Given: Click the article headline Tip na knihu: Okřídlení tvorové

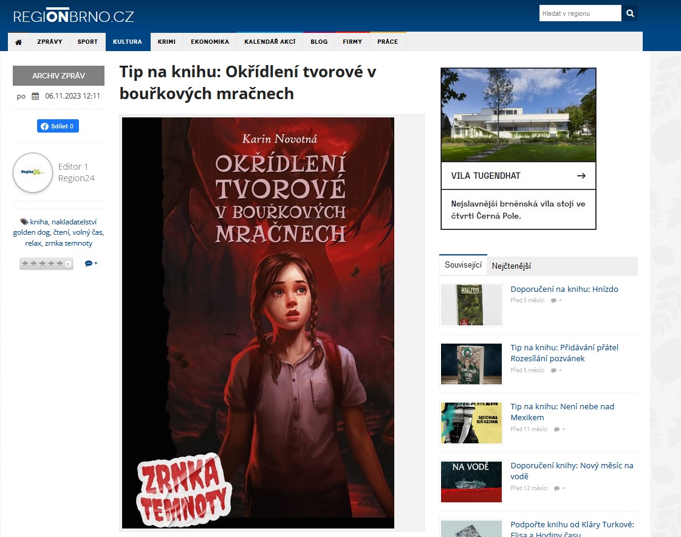Looking at the screenshot, I should click(x=248, y=83).
